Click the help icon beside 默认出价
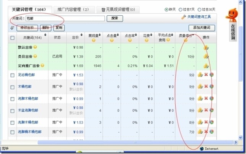 36,47
